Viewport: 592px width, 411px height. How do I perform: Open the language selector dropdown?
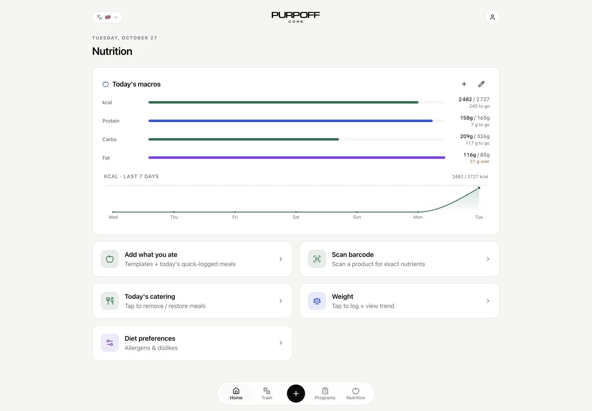click(107, 17)
